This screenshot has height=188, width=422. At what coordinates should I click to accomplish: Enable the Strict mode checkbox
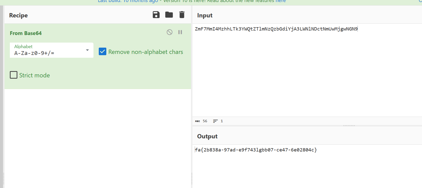pyautogui.click(x=14, y=75)
